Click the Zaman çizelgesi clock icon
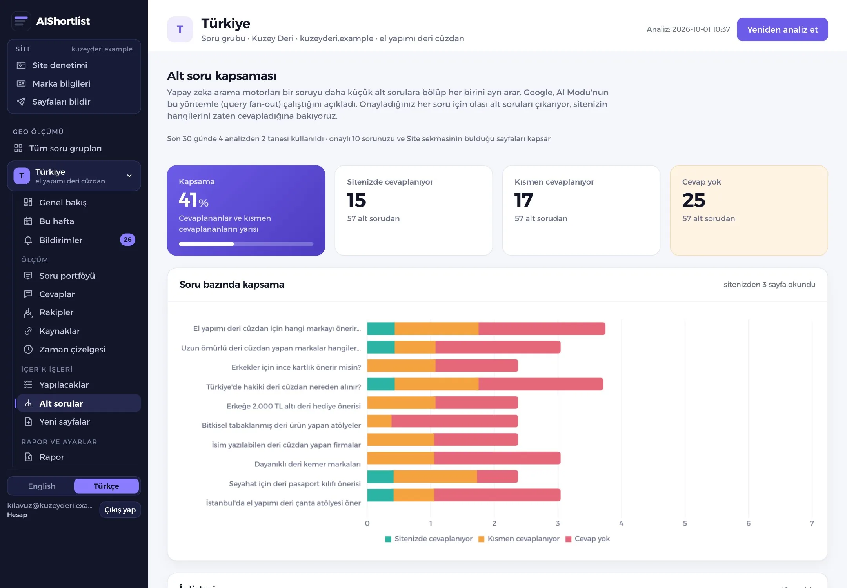Screen dimensions: 847x588 click(28, 349)
